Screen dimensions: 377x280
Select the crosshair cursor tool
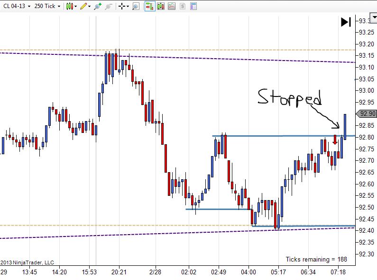[x=122, y=6]
